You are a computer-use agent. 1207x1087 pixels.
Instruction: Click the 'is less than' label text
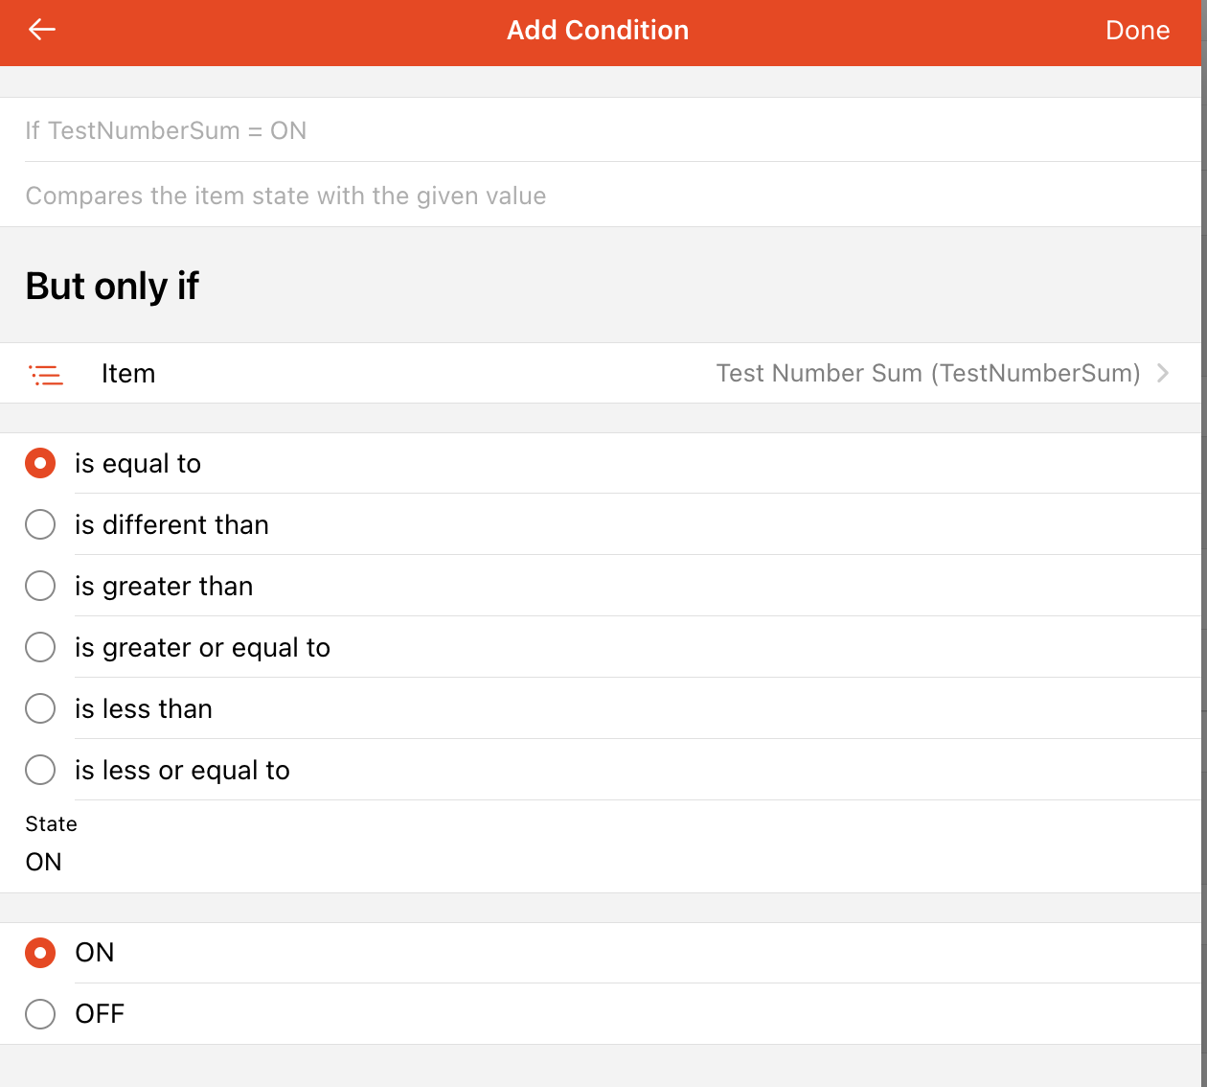144,708
